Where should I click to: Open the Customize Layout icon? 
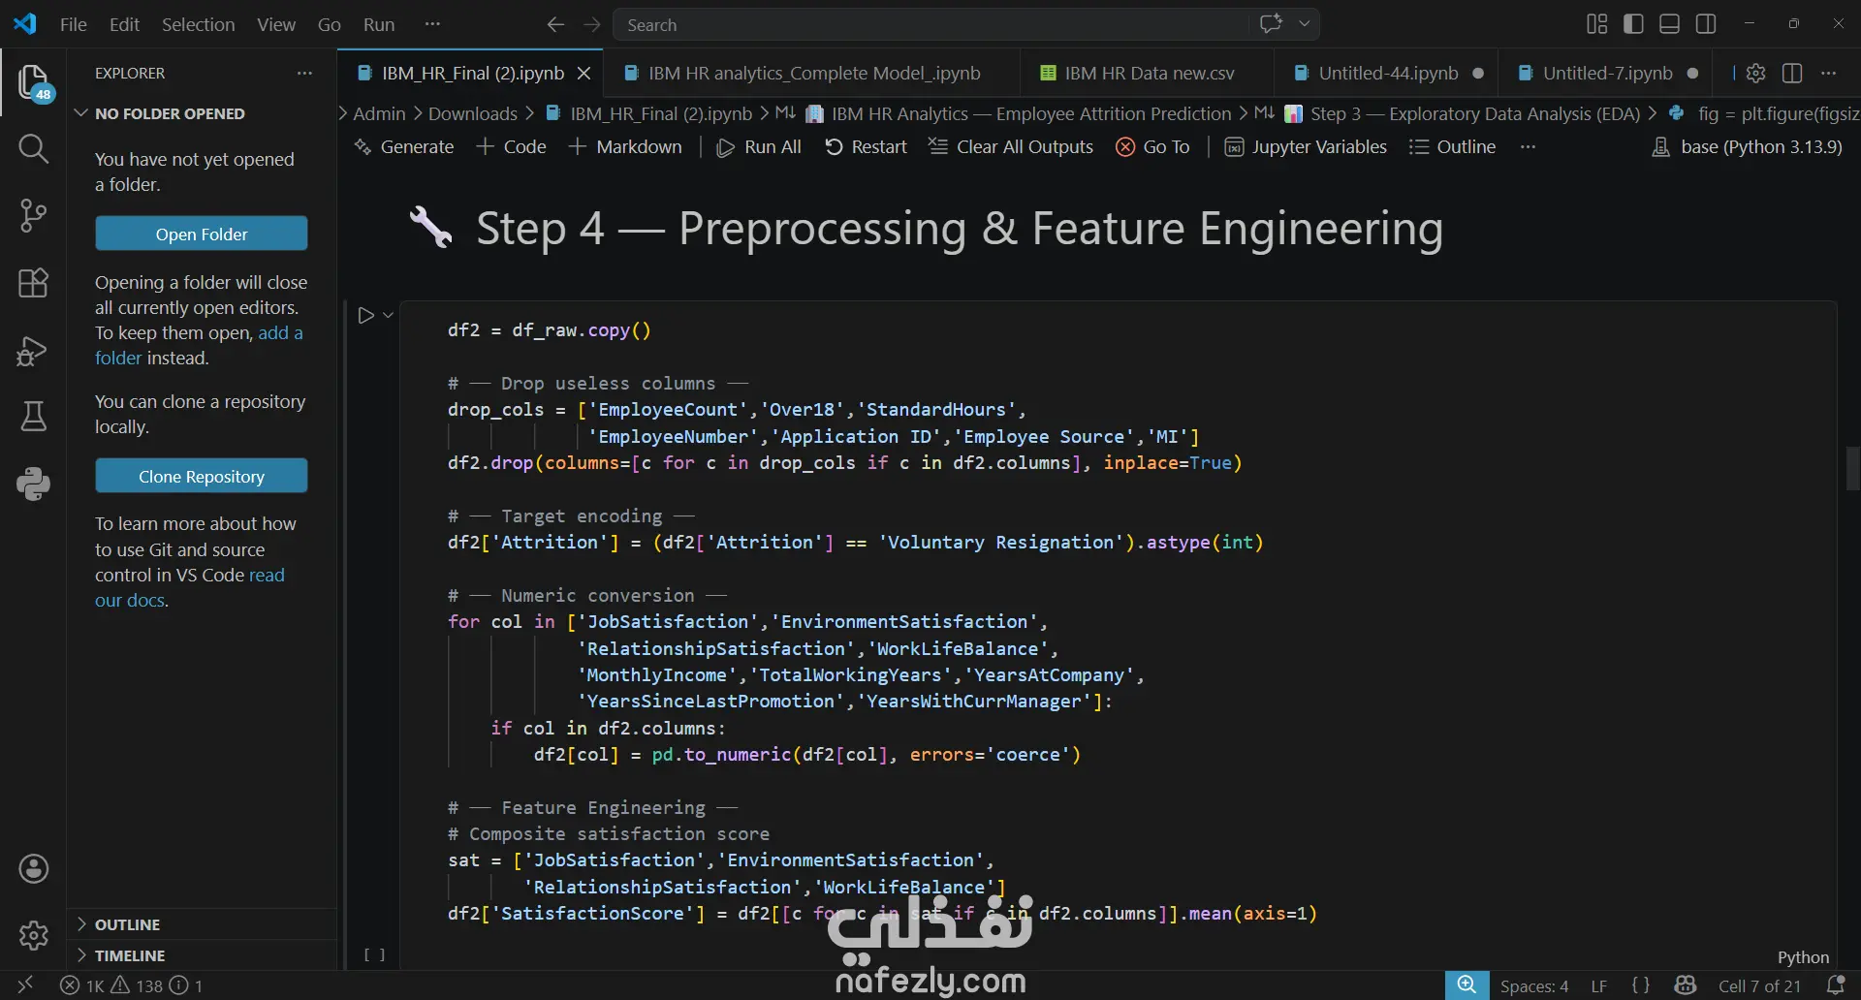1596,24
